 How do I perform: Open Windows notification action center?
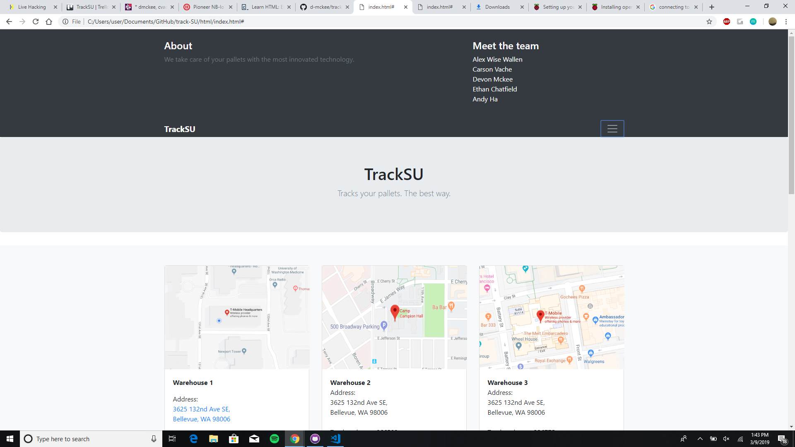(x=782, y=439)
